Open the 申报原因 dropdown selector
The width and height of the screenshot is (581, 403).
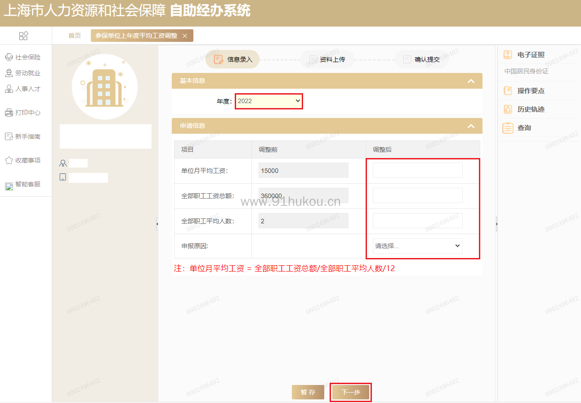(417, 246)
